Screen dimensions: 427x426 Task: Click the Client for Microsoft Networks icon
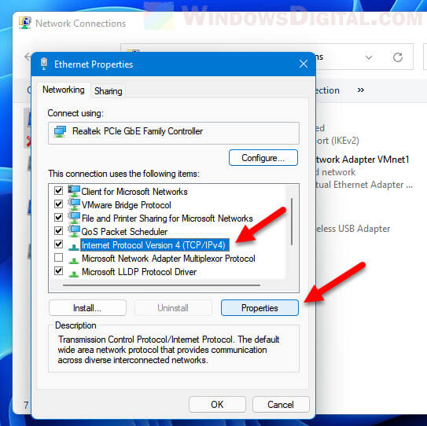click(74, 191)
